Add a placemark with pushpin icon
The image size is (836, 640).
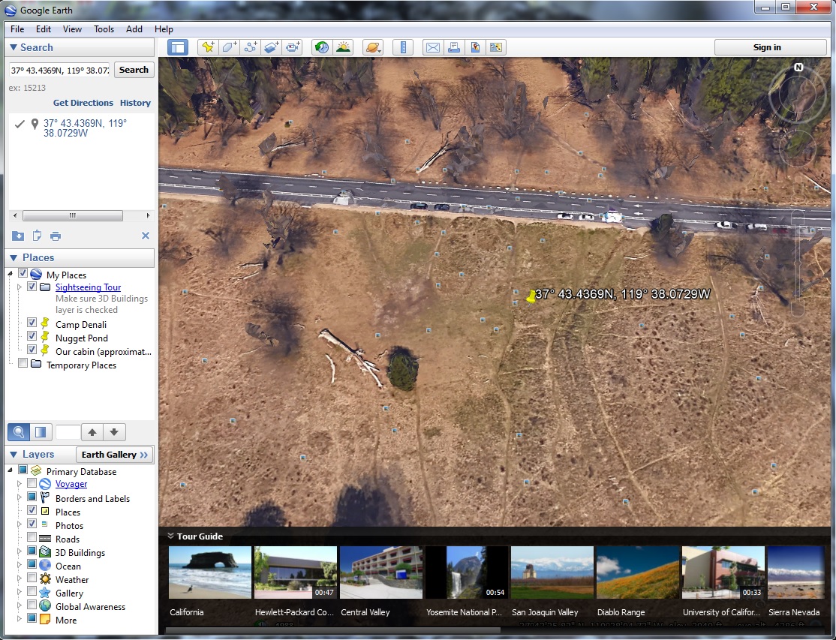pos(208,47)
